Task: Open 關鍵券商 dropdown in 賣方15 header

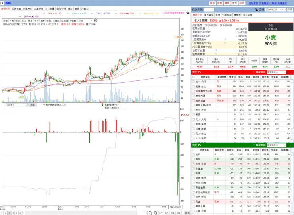Action: tap(277, 145)
